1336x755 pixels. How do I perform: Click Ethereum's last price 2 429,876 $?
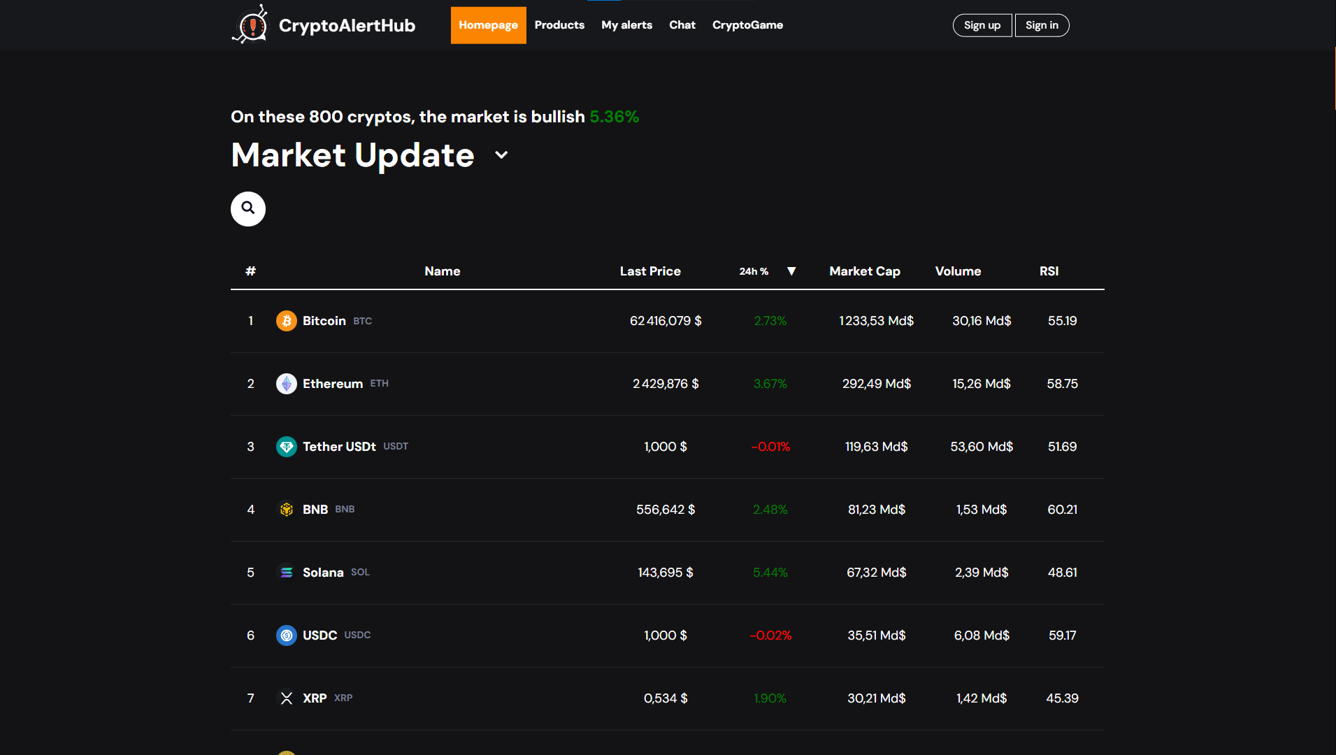coord(666,384)
